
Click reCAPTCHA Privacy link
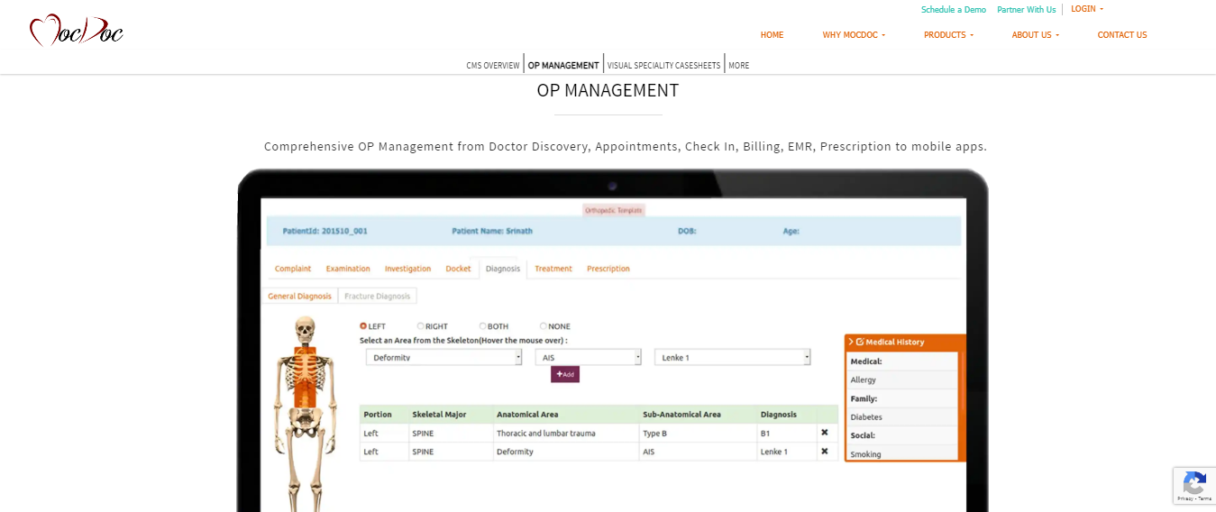point(1184,498)
